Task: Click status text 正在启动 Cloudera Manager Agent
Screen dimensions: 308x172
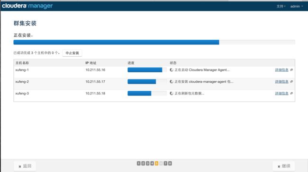Action: 202,70
